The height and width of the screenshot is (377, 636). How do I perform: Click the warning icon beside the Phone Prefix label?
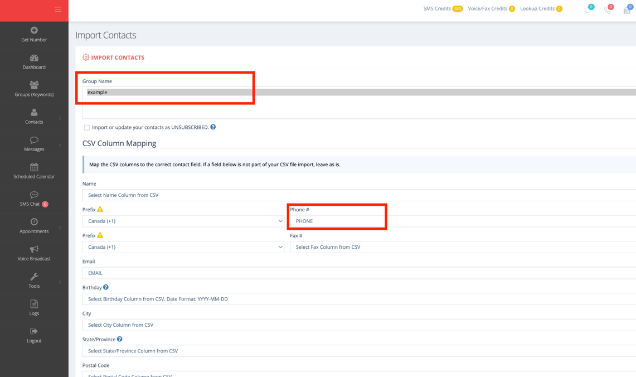(100, 209)
